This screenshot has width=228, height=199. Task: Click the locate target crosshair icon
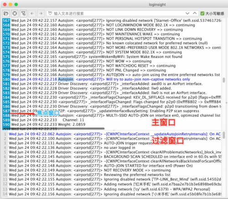click(x=15, y=14)
